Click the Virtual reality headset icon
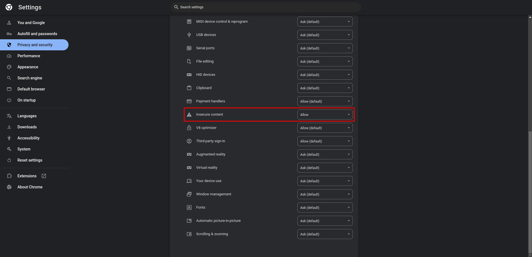This screenshot has height=257, width=532. [189, 168]
